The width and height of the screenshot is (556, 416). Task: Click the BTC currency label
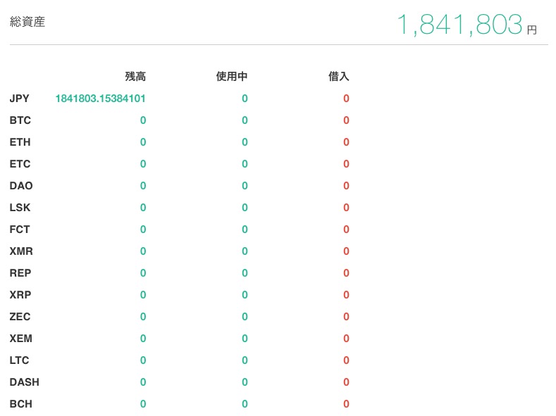click(20, 120)
